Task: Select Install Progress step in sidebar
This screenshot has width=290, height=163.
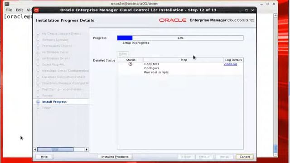Action: [x=54, y=101]
